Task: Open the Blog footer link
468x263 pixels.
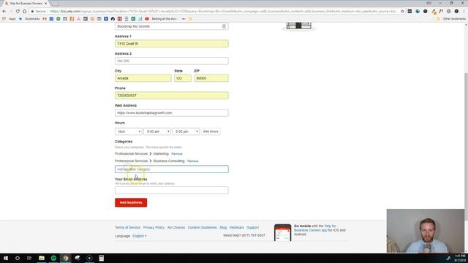Action: click(x=223, y=227)
